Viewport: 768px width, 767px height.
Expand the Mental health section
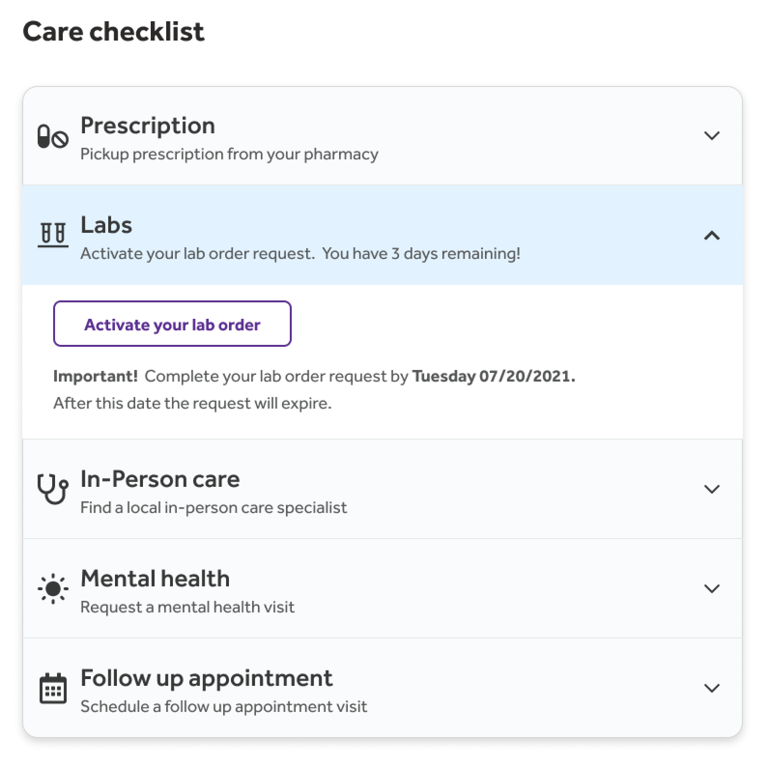711,589
